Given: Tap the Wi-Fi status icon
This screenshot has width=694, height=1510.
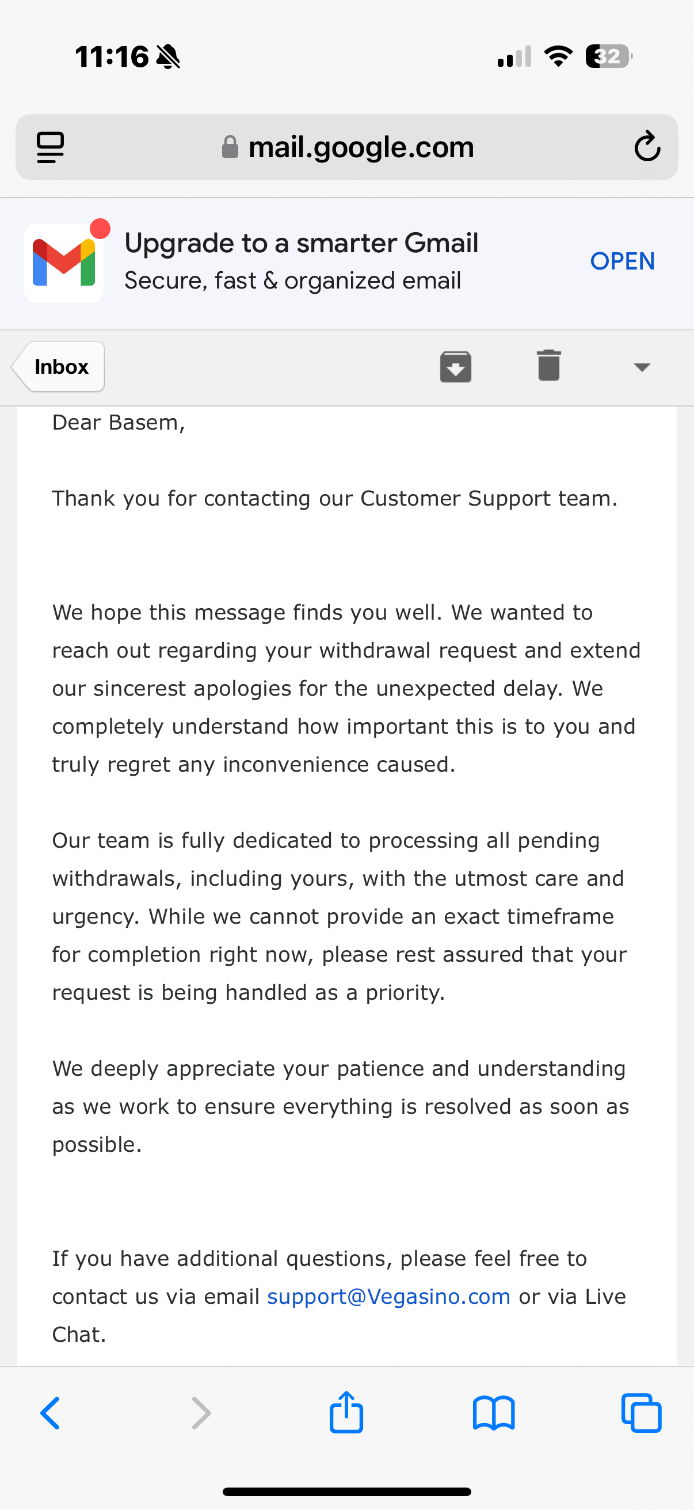Looking at the screenshot, I should pyautogui.click(x=558, y=56).
